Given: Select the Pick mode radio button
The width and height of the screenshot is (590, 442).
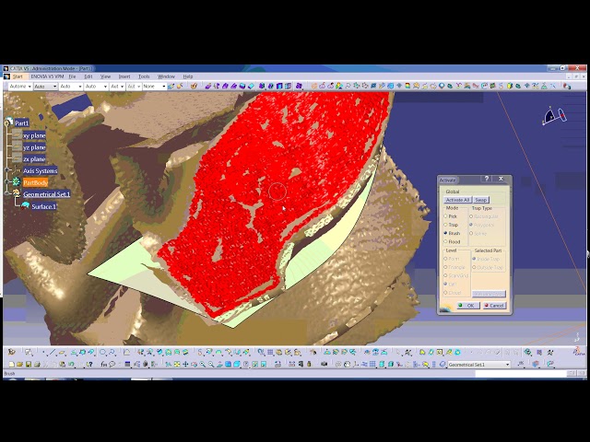Looking at the screenshot, I should point(446,216).
